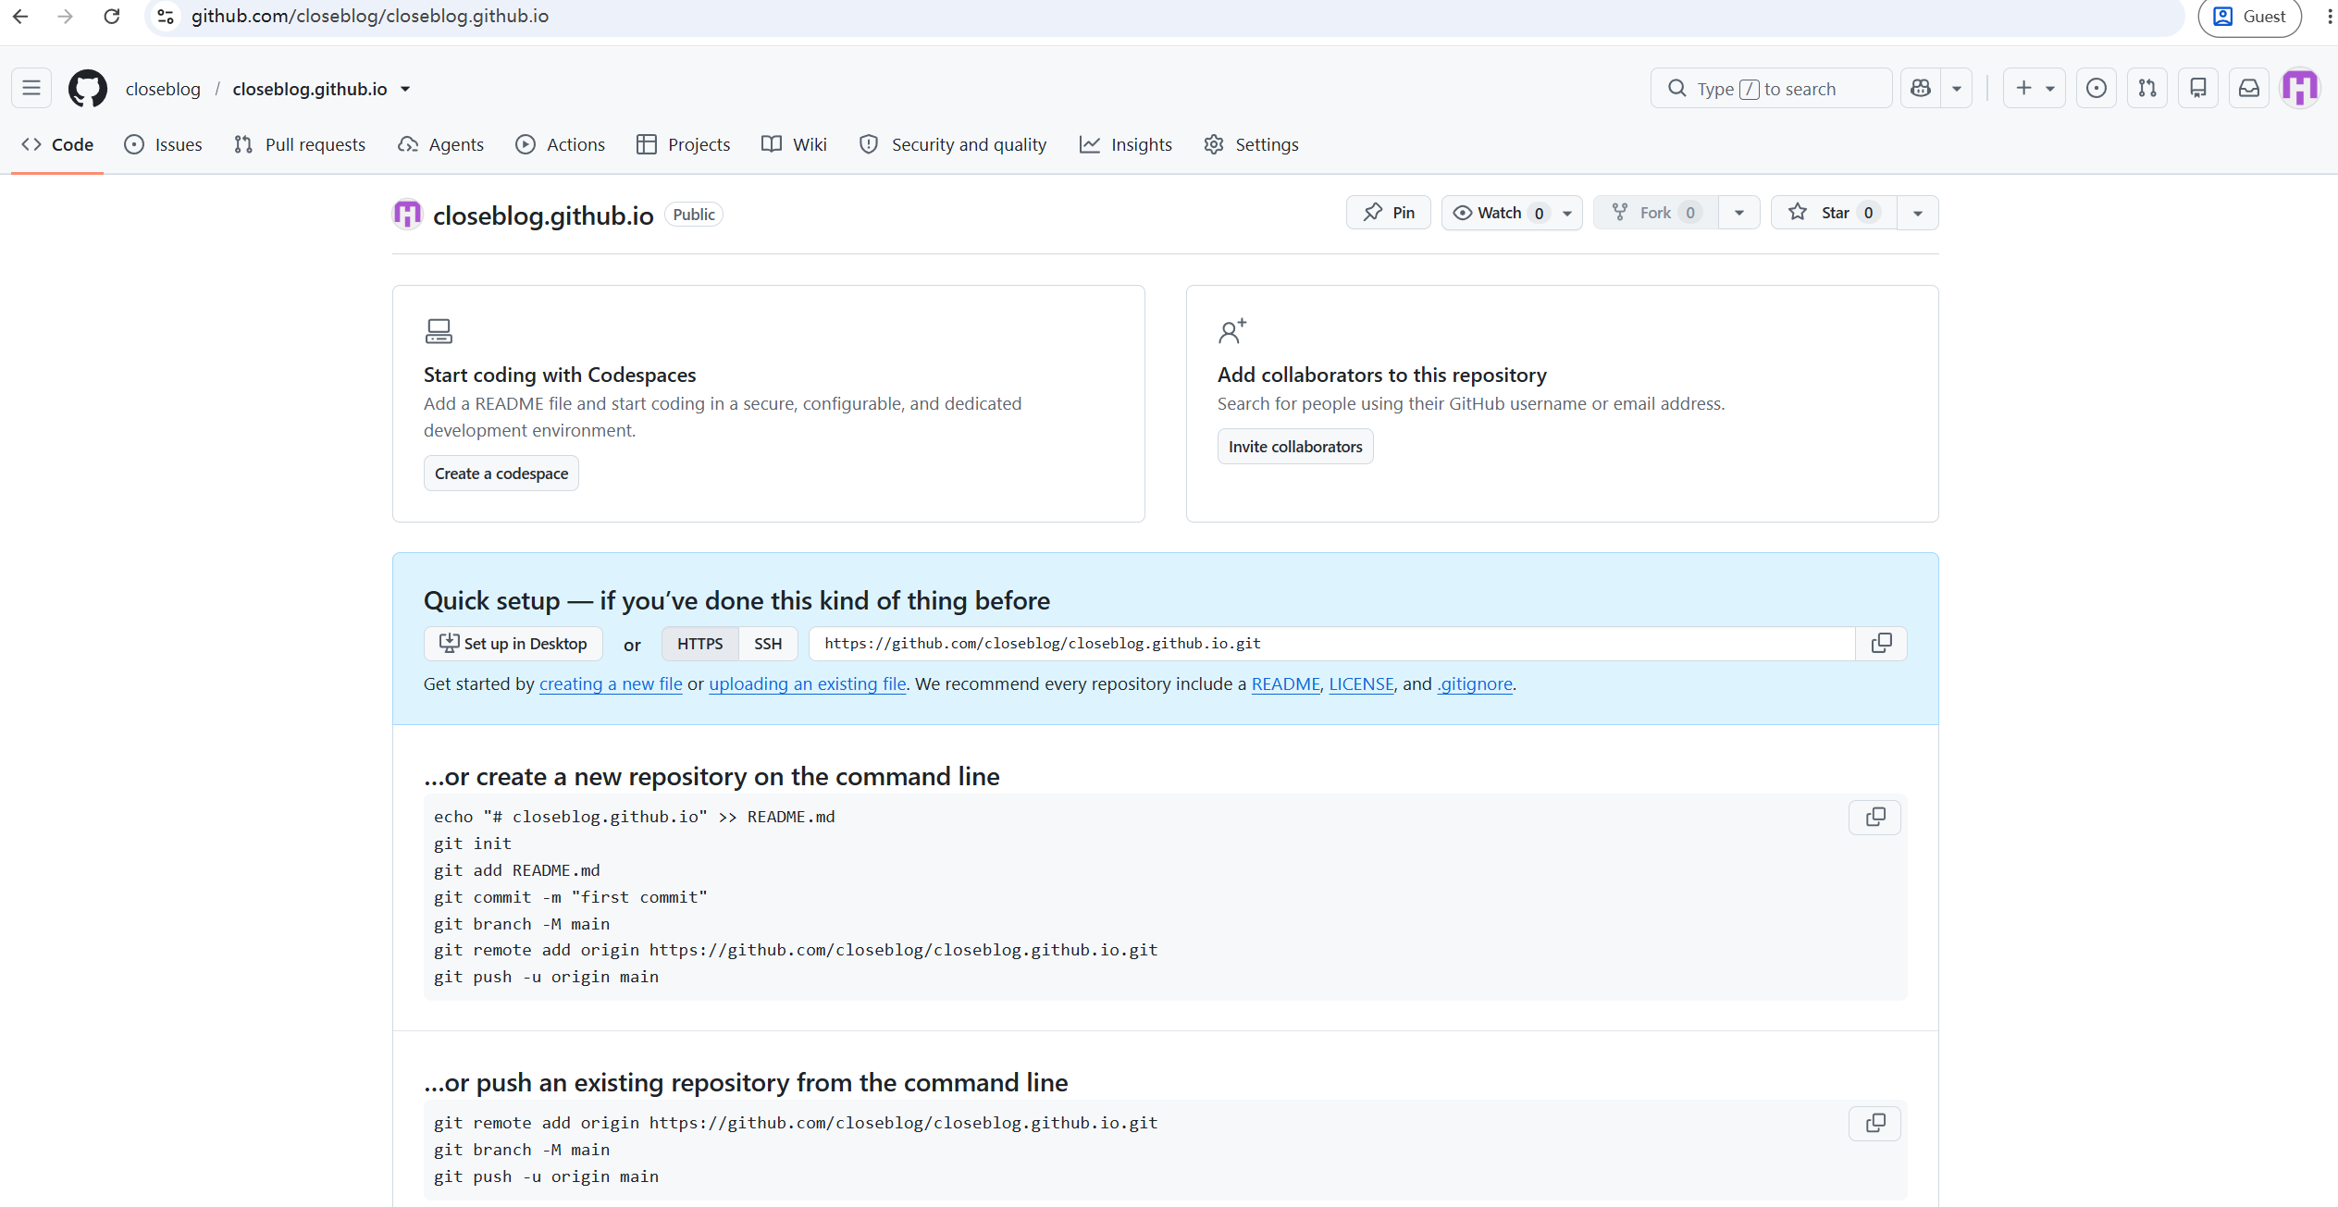2338x1207 pixels.
Task: Open the Agents tab
Action: click(441, 144)
